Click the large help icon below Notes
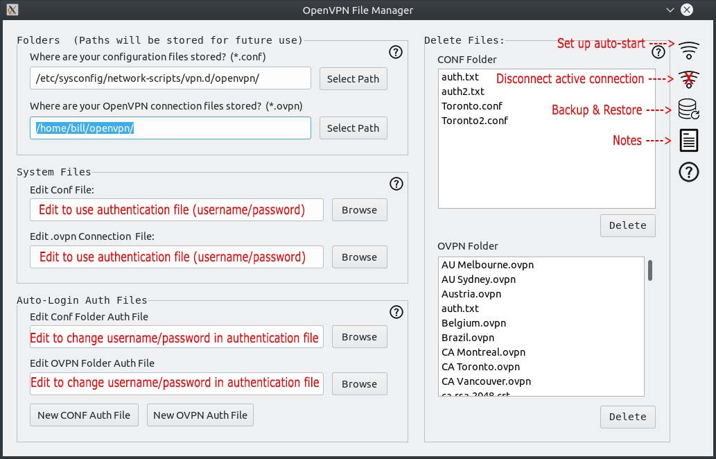 (x=688, y=172)
